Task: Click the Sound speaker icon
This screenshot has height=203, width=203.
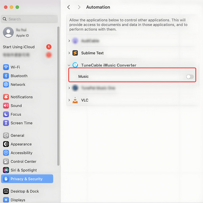Action: pyautogui.click(x=6, y=106)
